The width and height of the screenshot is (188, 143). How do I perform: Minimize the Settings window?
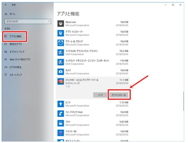point(166,5)
